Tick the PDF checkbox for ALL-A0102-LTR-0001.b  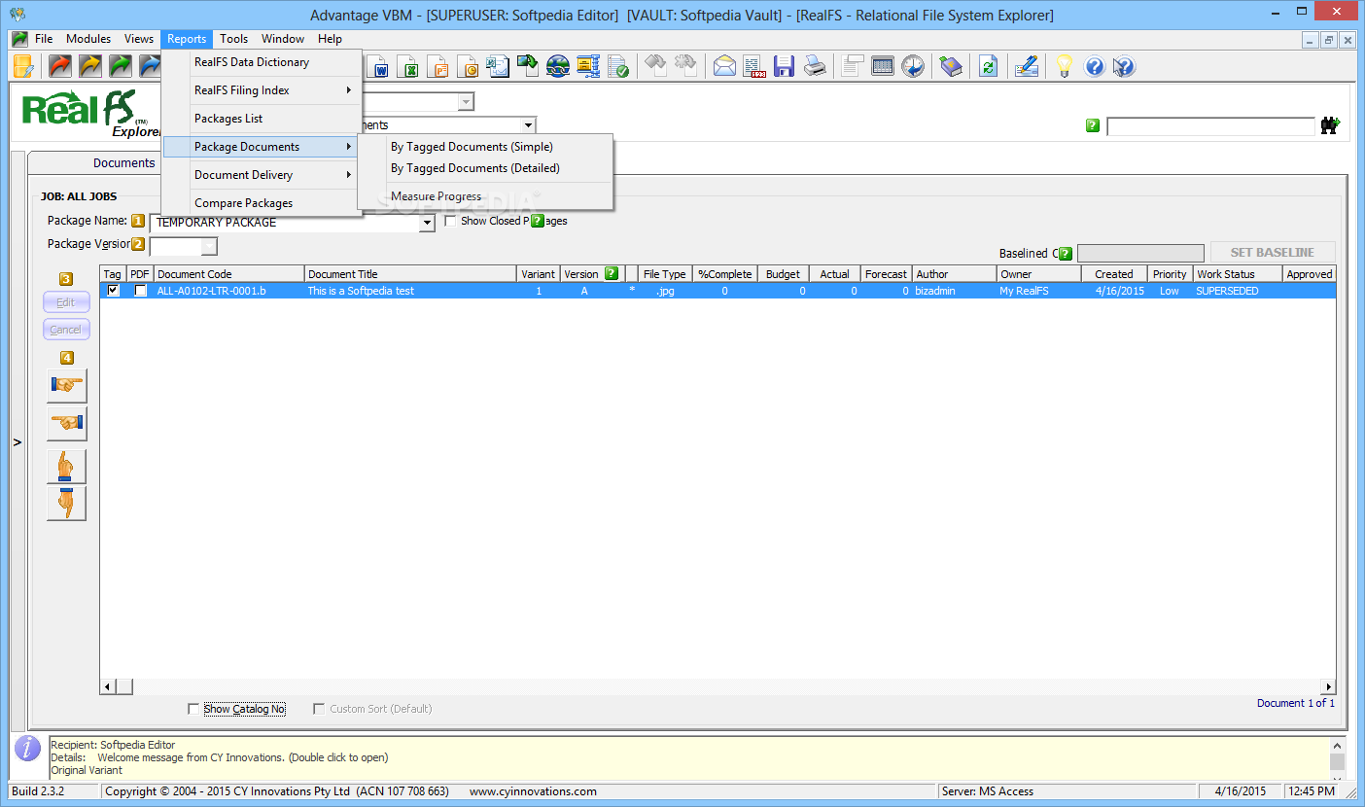coord(141,291)
